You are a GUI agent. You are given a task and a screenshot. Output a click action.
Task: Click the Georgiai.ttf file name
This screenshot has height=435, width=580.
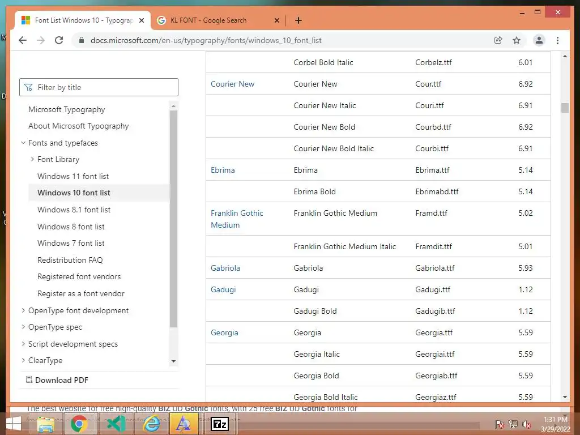pyautogui.click(x=434, y=355)
